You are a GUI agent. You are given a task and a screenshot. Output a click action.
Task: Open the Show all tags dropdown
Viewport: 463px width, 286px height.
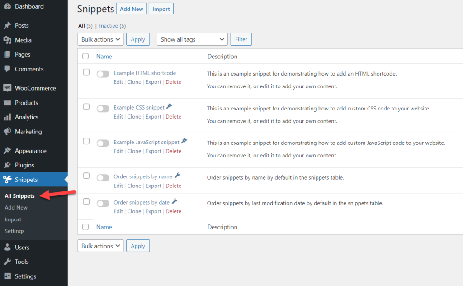pos(192,39)
